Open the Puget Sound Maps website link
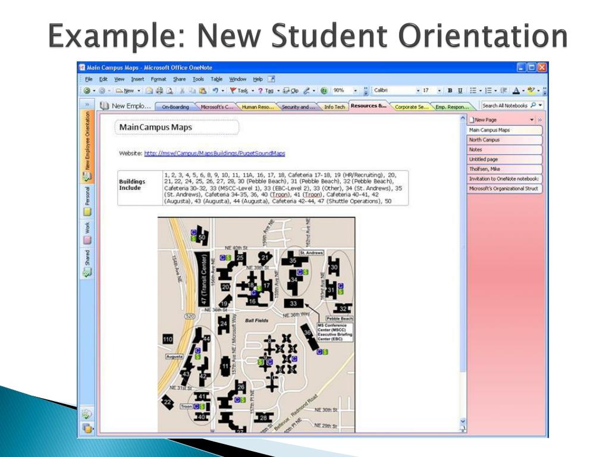This screenshot has height=457, width=609. click(214, 153)
